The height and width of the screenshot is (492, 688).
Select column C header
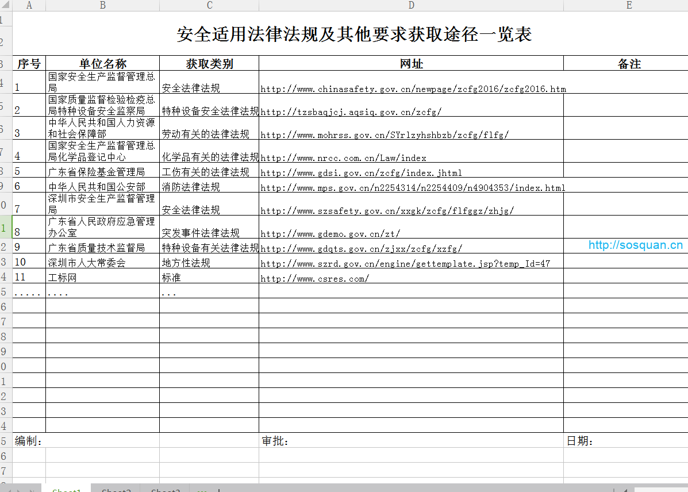[x=209, y=5]
